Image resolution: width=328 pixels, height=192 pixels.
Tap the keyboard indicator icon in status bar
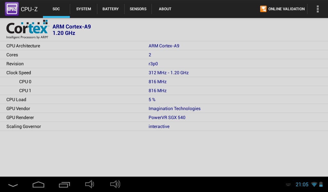coord(288,184)
